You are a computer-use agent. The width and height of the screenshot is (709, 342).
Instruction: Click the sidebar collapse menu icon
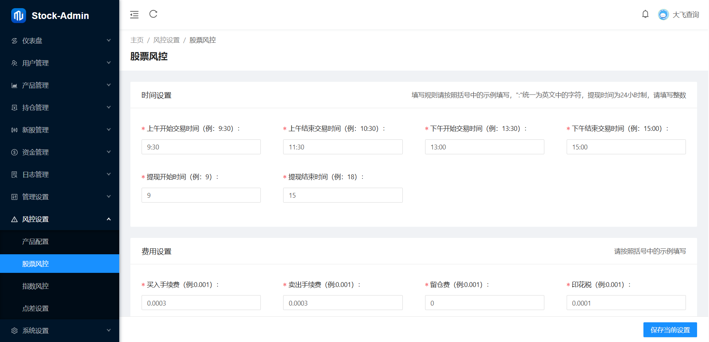pos(134,14)
